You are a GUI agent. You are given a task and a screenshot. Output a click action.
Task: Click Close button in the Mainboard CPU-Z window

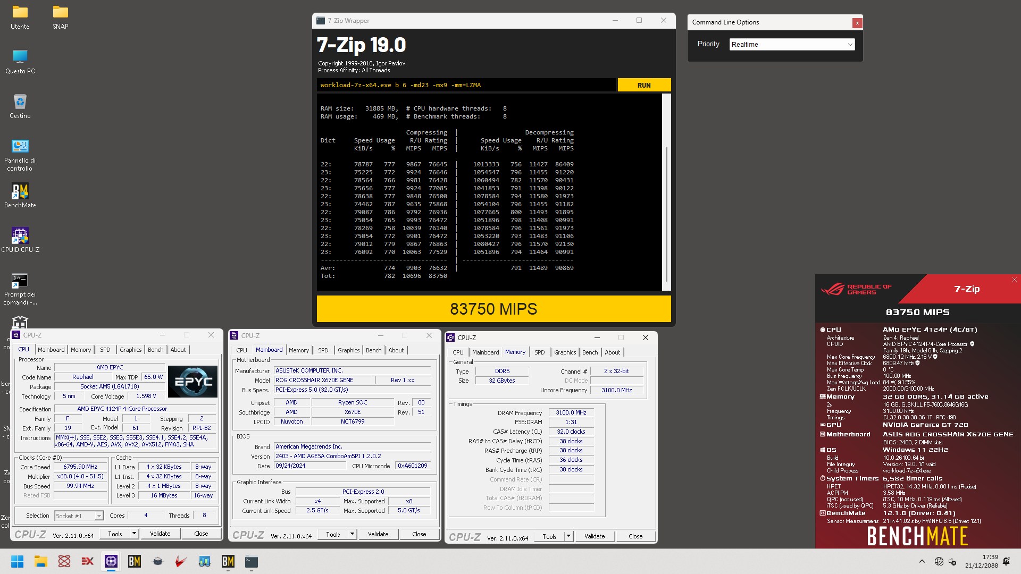point(419,534)
